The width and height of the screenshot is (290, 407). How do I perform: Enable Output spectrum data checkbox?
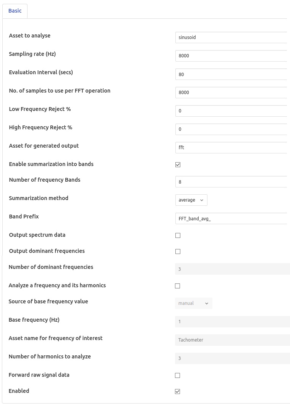178,236
